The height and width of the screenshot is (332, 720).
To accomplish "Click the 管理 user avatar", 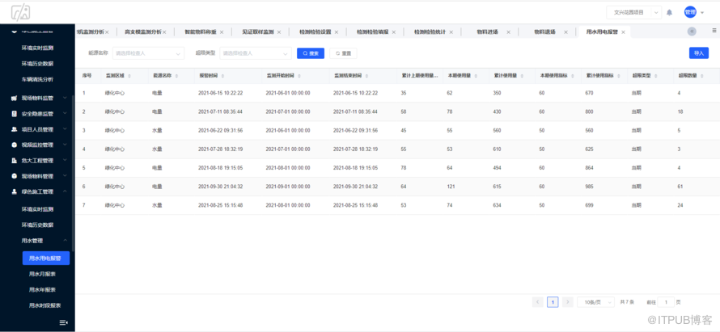I will pyautogui.click(x=689, y=12).
